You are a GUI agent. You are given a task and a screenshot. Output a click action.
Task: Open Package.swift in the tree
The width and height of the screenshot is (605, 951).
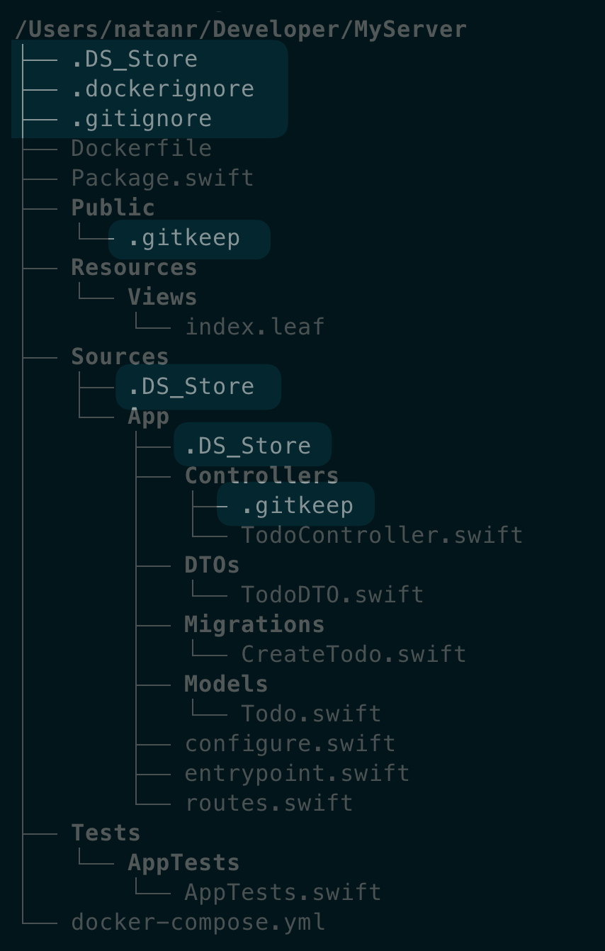tap(162, 179)
